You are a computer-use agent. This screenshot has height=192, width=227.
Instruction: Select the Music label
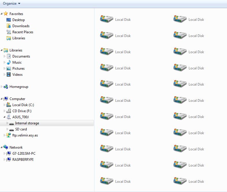[17, 62]
